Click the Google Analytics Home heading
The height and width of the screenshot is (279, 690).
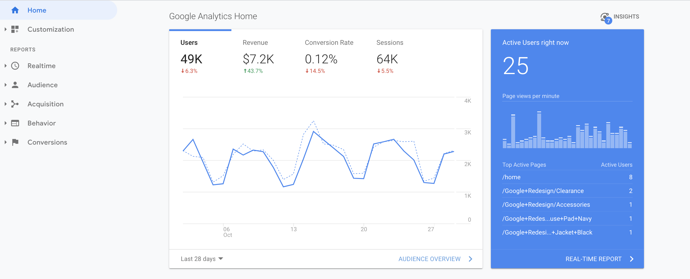(x=213, y=16)
